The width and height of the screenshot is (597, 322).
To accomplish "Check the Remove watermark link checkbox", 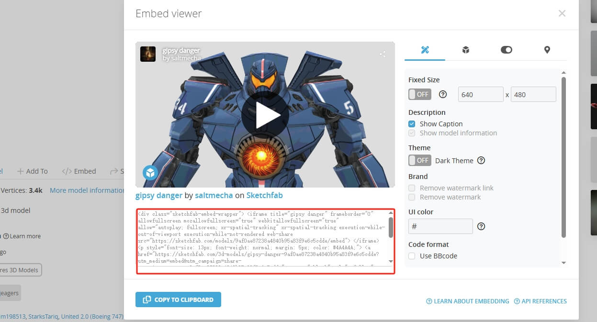I will tap(412, 188).
